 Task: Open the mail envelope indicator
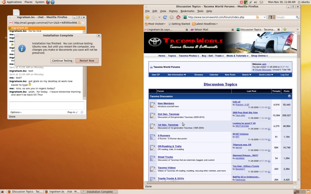(261, 2)
